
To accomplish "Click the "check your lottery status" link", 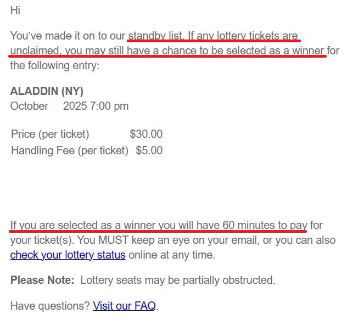I will pos(68,255).
